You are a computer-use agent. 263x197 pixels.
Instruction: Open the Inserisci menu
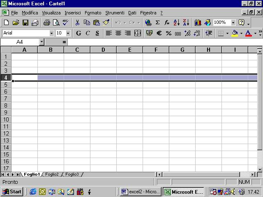pos(73,13)
